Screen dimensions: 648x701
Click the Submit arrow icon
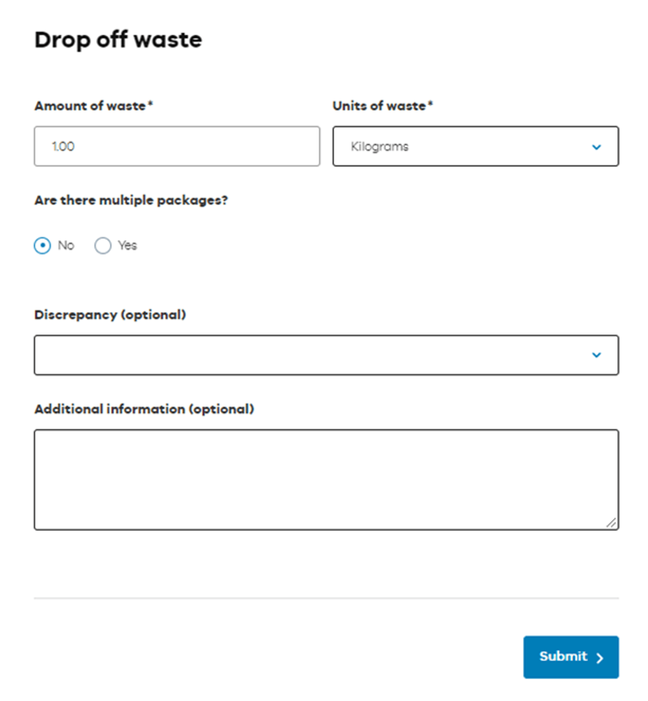pyautogui.click(x=599, y=658)
